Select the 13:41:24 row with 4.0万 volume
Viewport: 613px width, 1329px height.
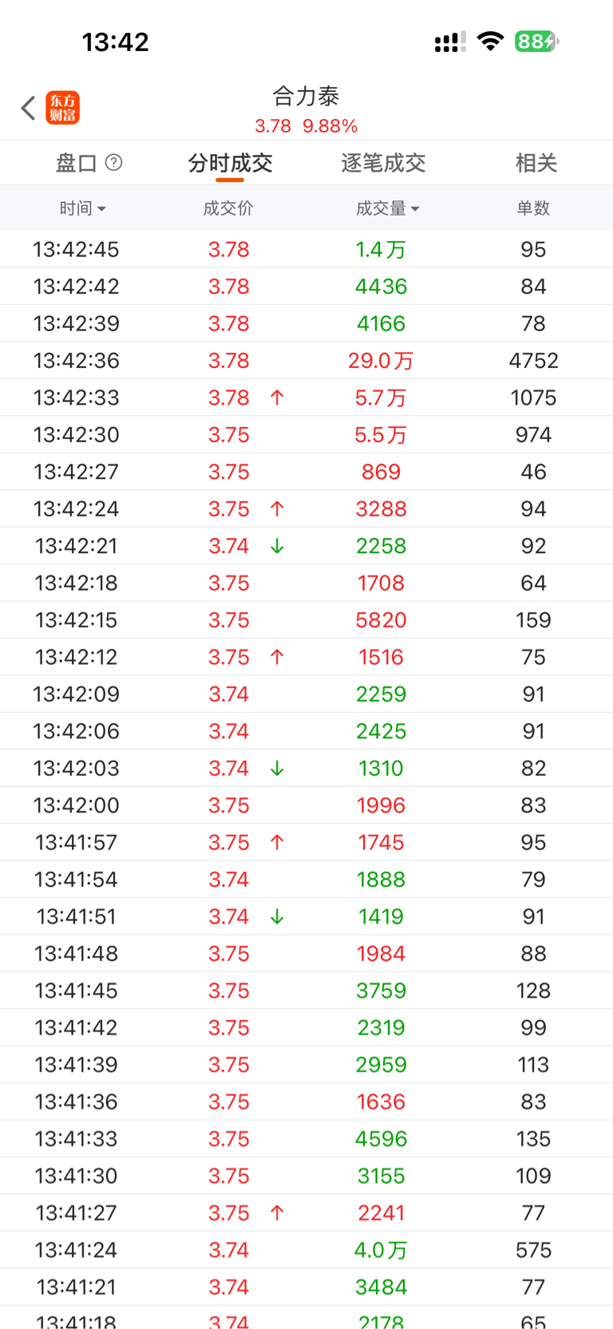[x=306, y=1250]
